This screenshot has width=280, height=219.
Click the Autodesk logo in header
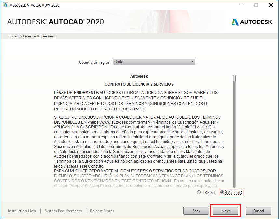click(252, 22)
